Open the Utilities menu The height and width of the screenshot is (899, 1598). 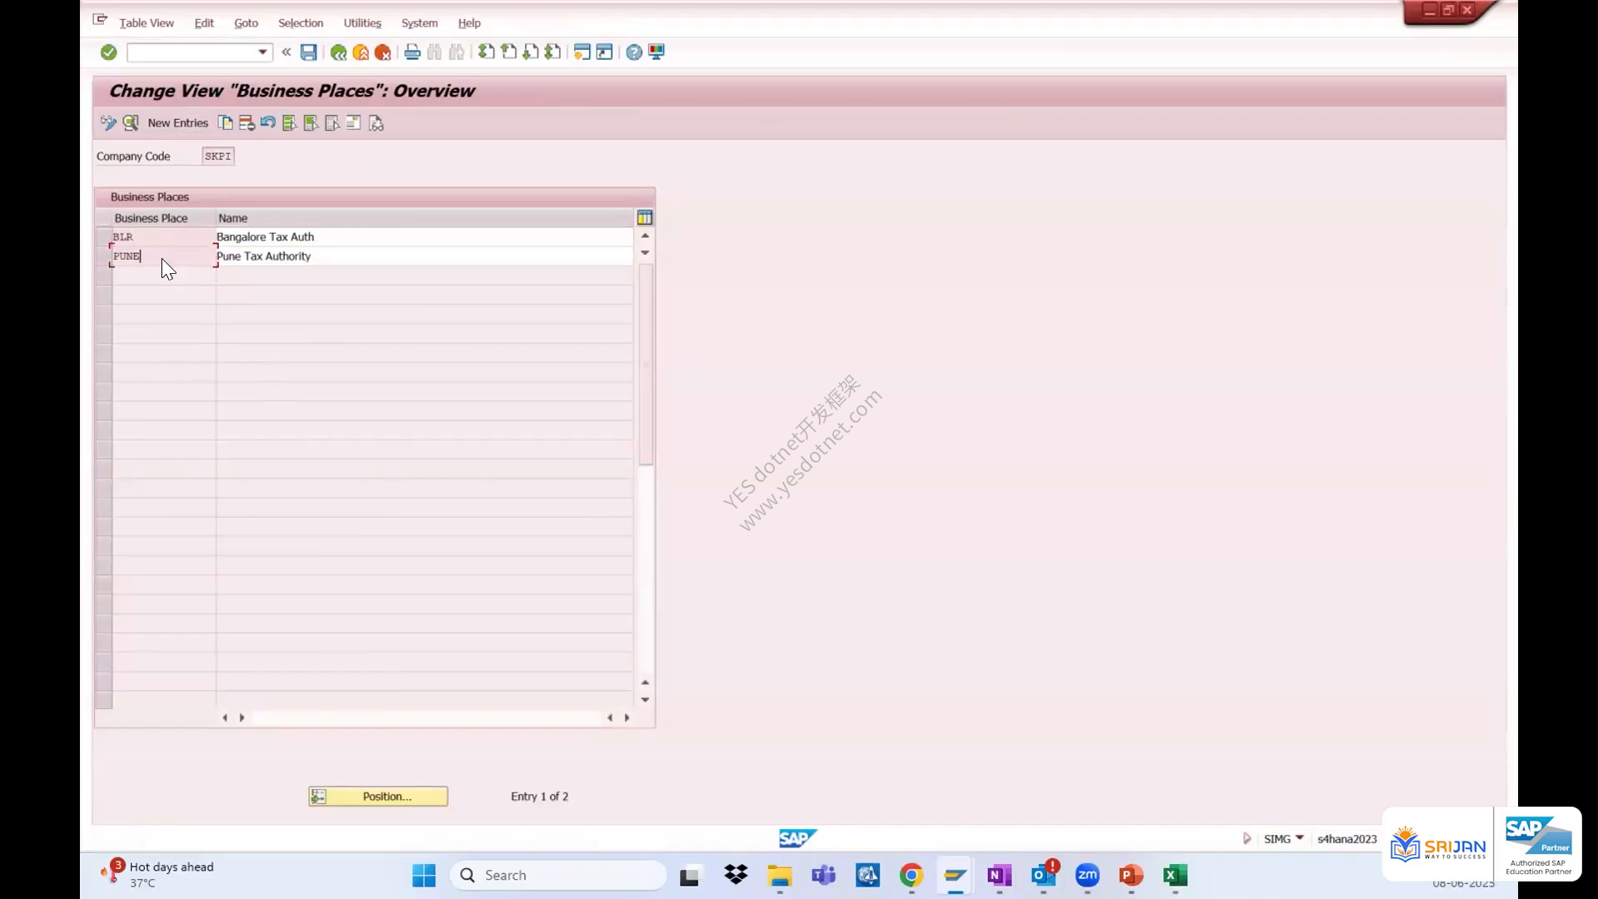point(362,23)
